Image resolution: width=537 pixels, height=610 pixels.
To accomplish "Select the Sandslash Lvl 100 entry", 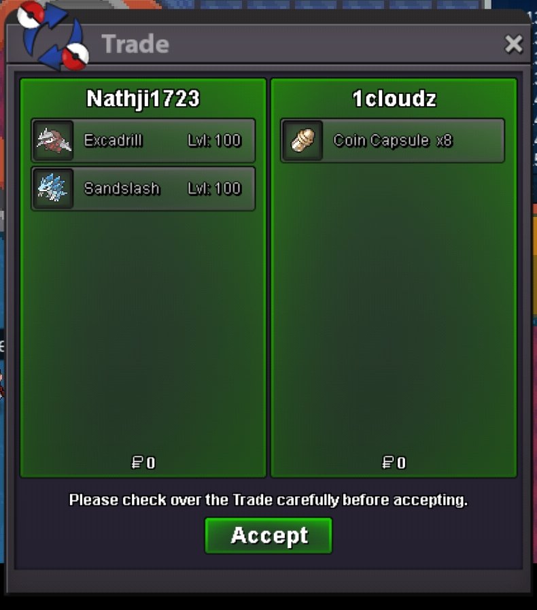I will coord(143,188).
